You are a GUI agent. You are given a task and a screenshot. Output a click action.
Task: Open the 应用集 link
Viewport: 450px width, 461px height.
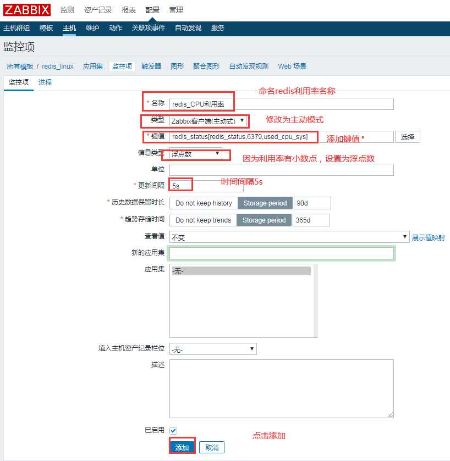click(x=93, y=66)
